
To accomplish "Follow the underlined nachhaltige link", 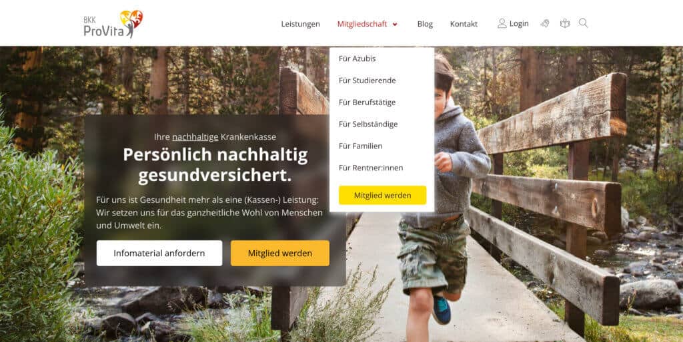I will click(x=195, y=137).
